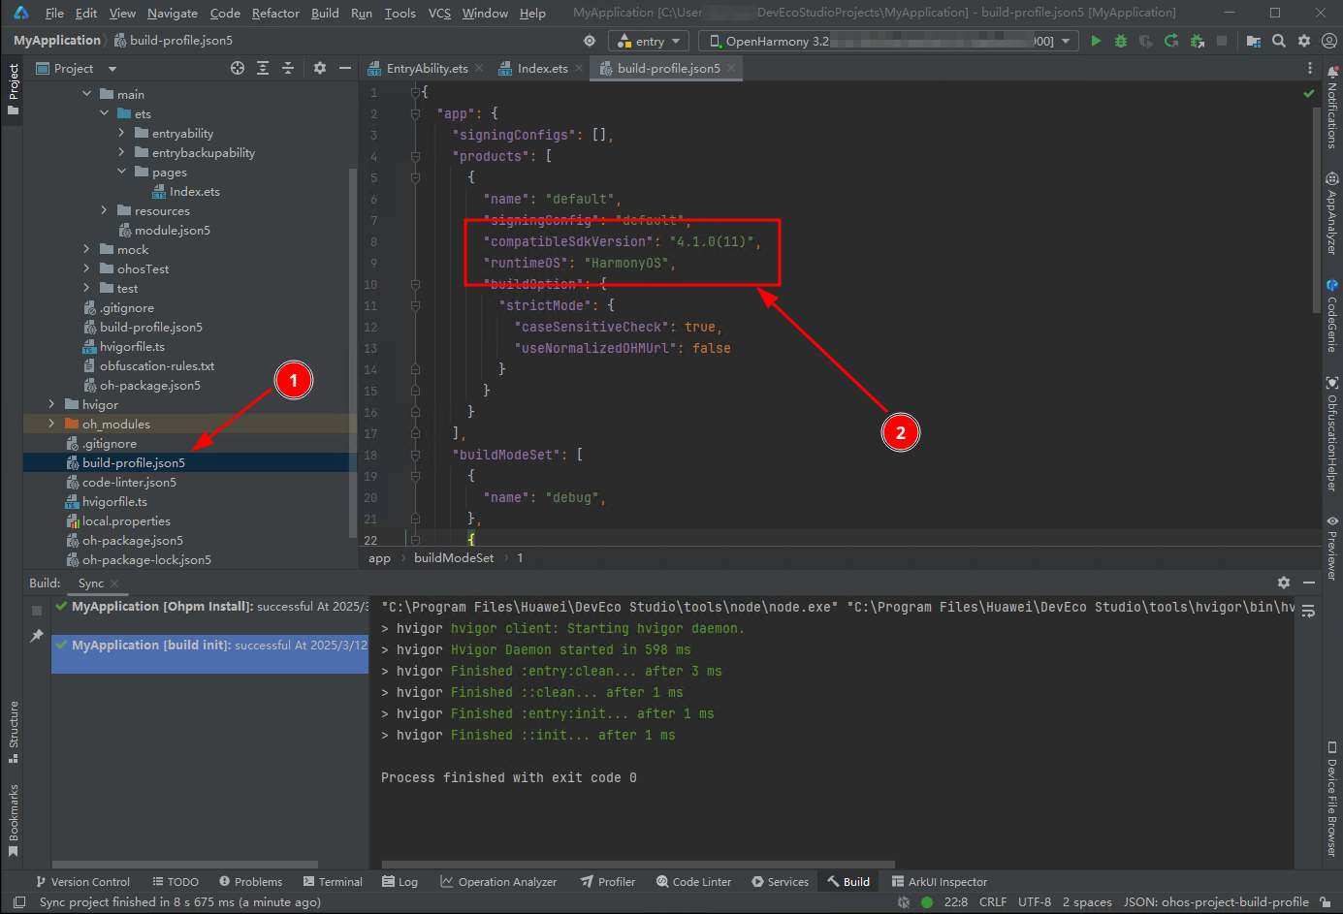Image resolution: width=1343 pixels, height=914 pixels.
Task: Expand the entryability folder
Action: tap(121, 133)
